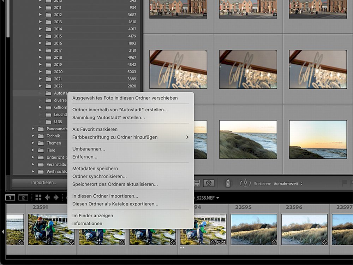Select the Painter spray can tool

(228, 183)
